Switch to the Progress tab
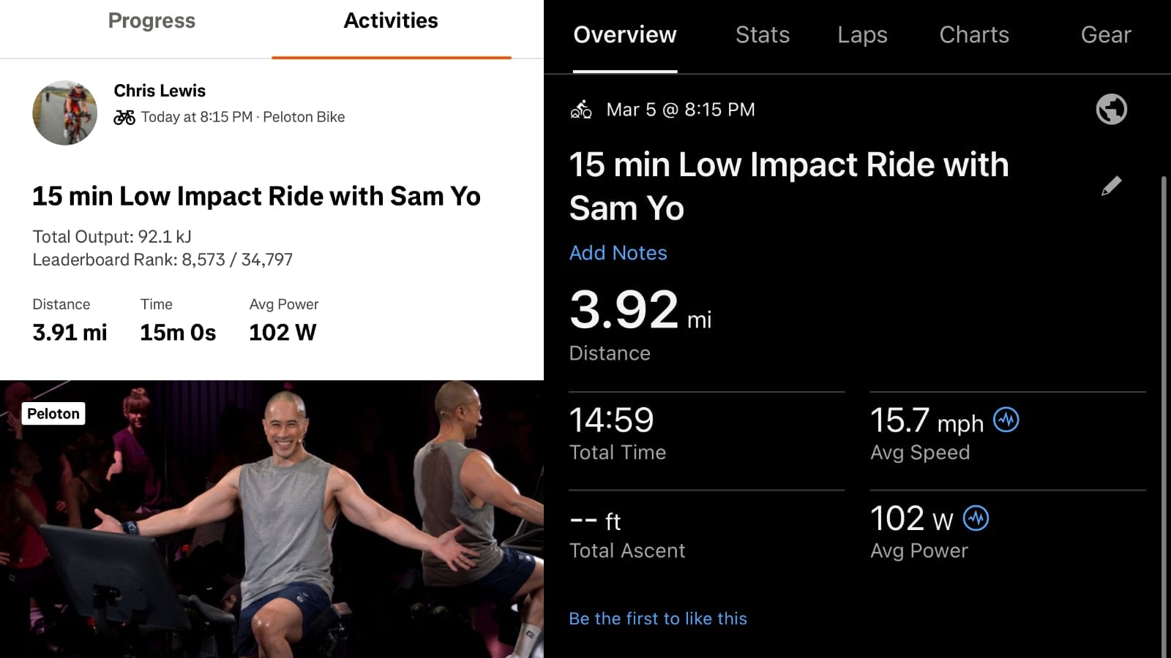Screen dimensions: 1171x658 (x=151, y=21)
